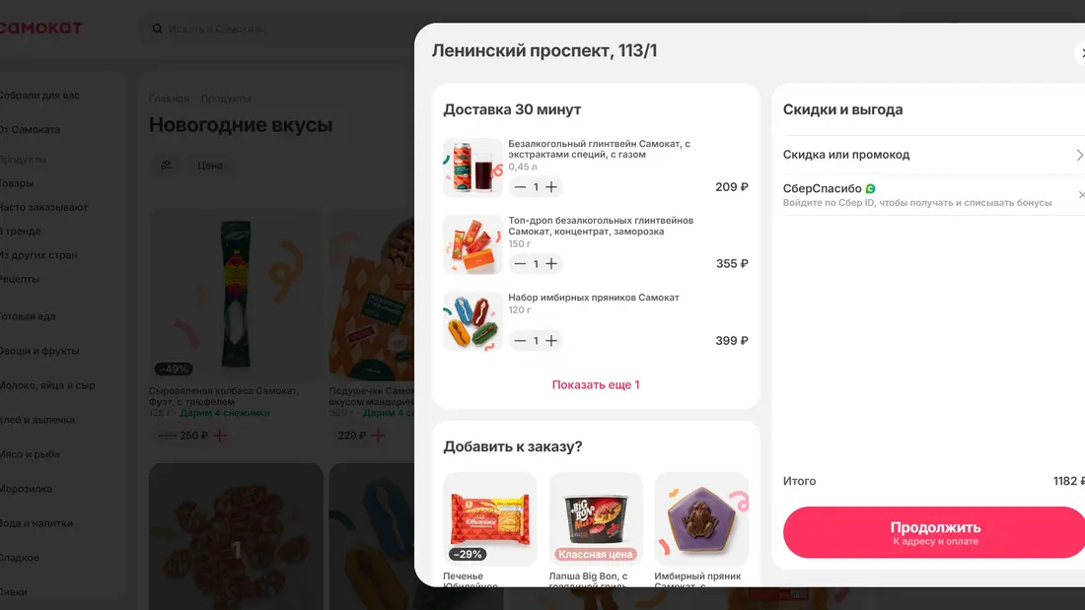Viewport: 1085px width, 610px height.
Task: Click the Самокат logo
Action: 41,27
